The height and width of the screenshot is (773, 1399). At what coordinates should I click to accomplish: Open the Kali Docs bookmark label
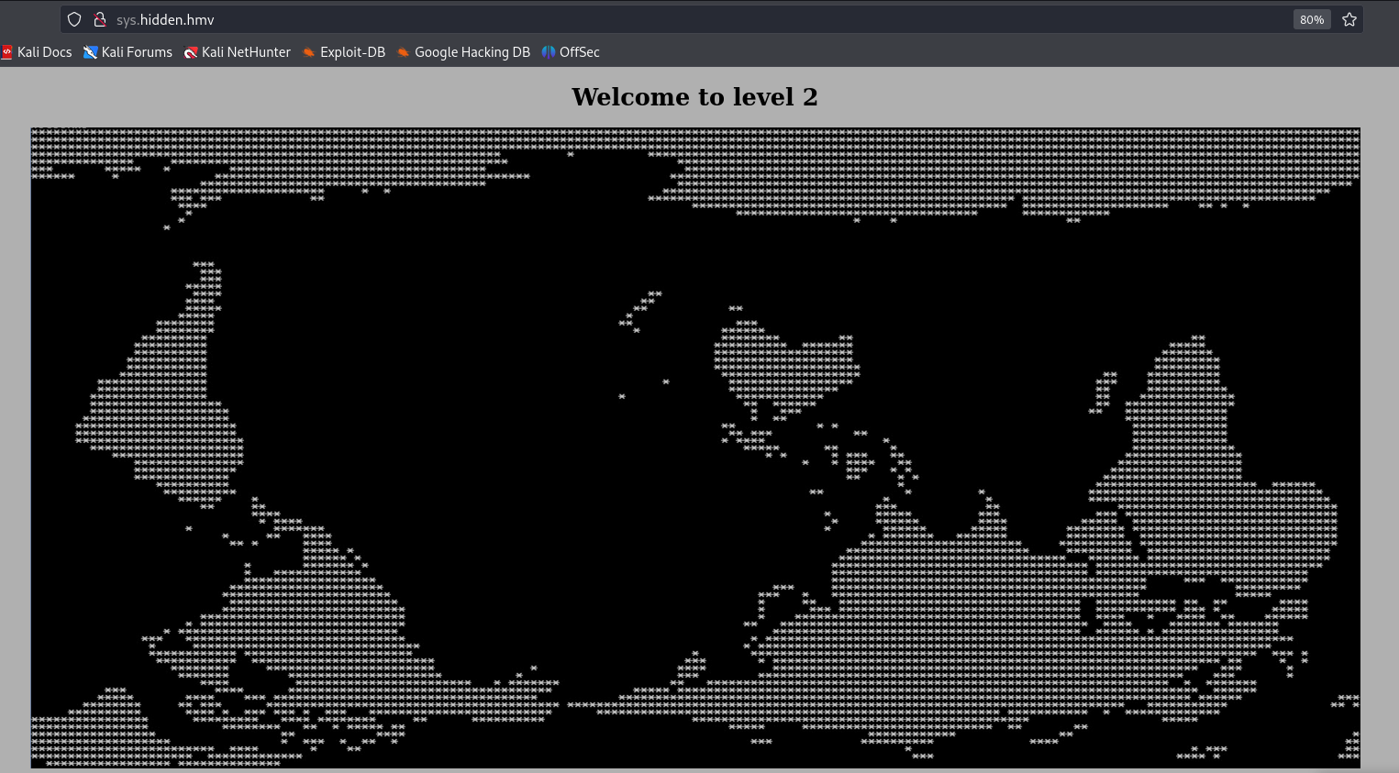(44, 52)
